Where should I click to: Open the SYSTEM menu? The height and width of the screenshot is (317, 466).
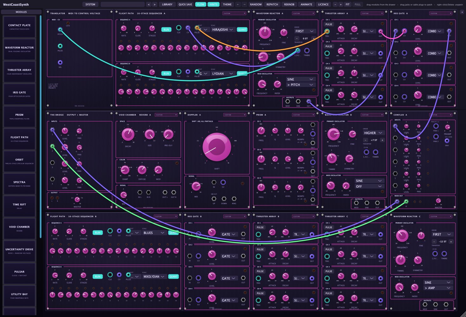click(x=90, y=4)
